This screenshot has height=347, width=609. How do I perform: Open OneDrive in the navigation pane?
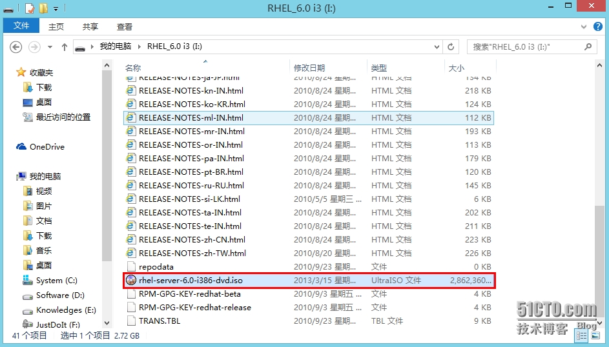[41, 147]
